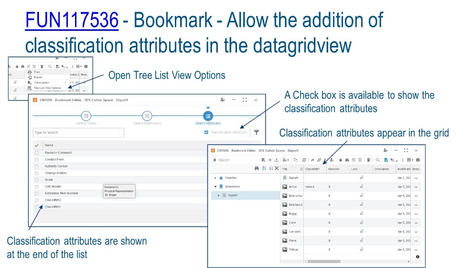
Task: Click the unlocked padlock in Plane row
Action: (361, 240)
